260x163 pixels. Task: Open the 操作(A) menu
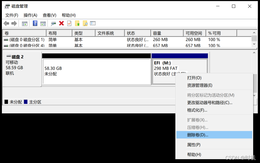coord(30,15)
